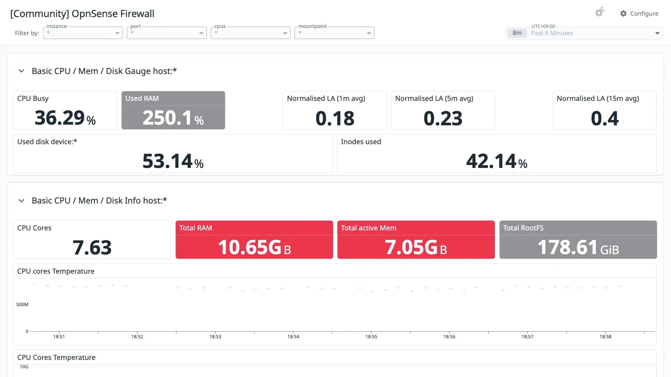Viewport: 671px width, 377px height.
Task: Click the Total RootFS 178.61 GiB widget
Action: [x=578, y=240]
